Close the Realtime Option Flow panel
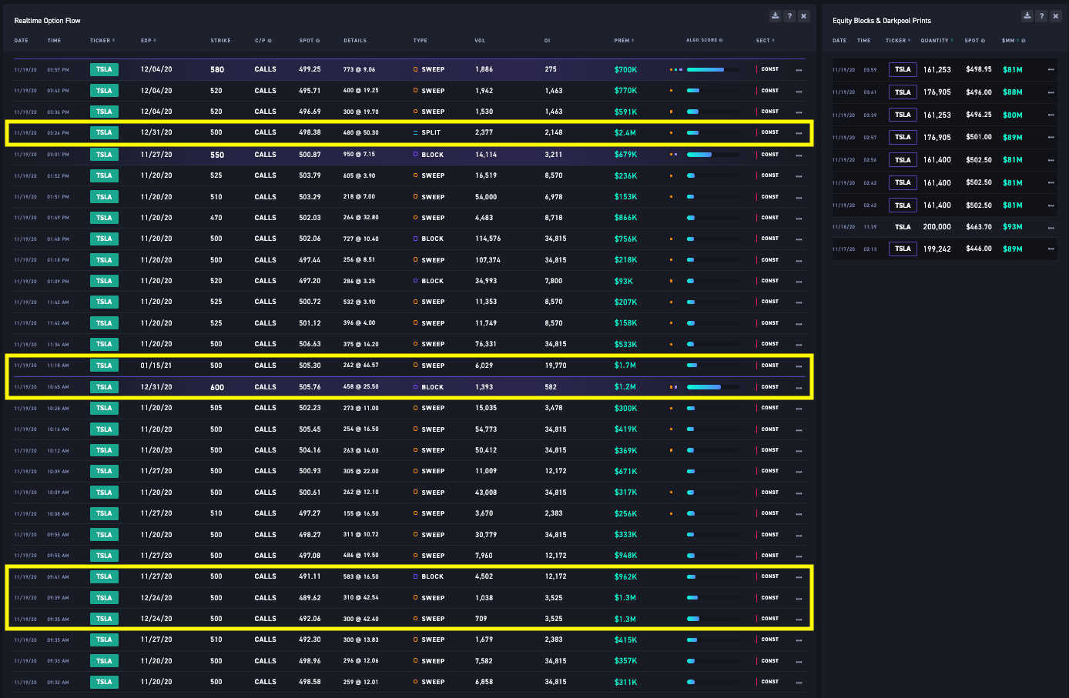Viewport: 1069px width, 698px height. [x=804, y=16]
